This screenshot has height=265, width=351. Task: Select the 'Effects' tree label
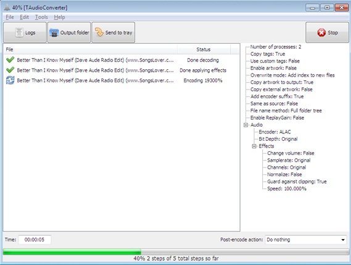[266, 146]
